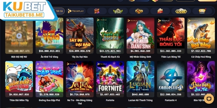The width and height of the screenshot is (217, 108).
Task: Play the Biệt Đội Mỹ Nữ preview
Action: click(19, 36)
